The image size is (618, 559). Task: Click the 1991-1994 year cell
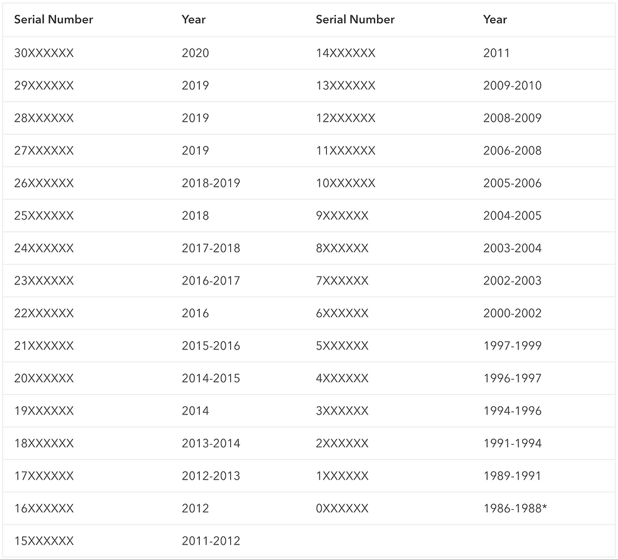[x=512, y=444]
